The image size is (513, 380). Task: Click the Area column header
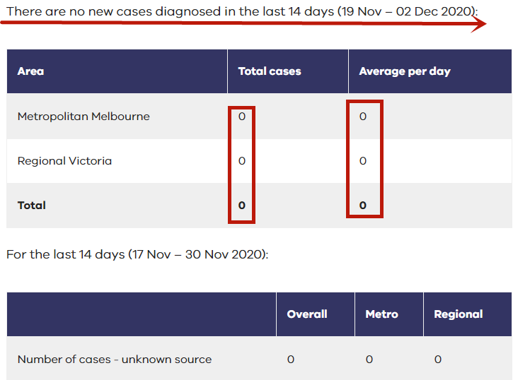[x=30, y=71]
